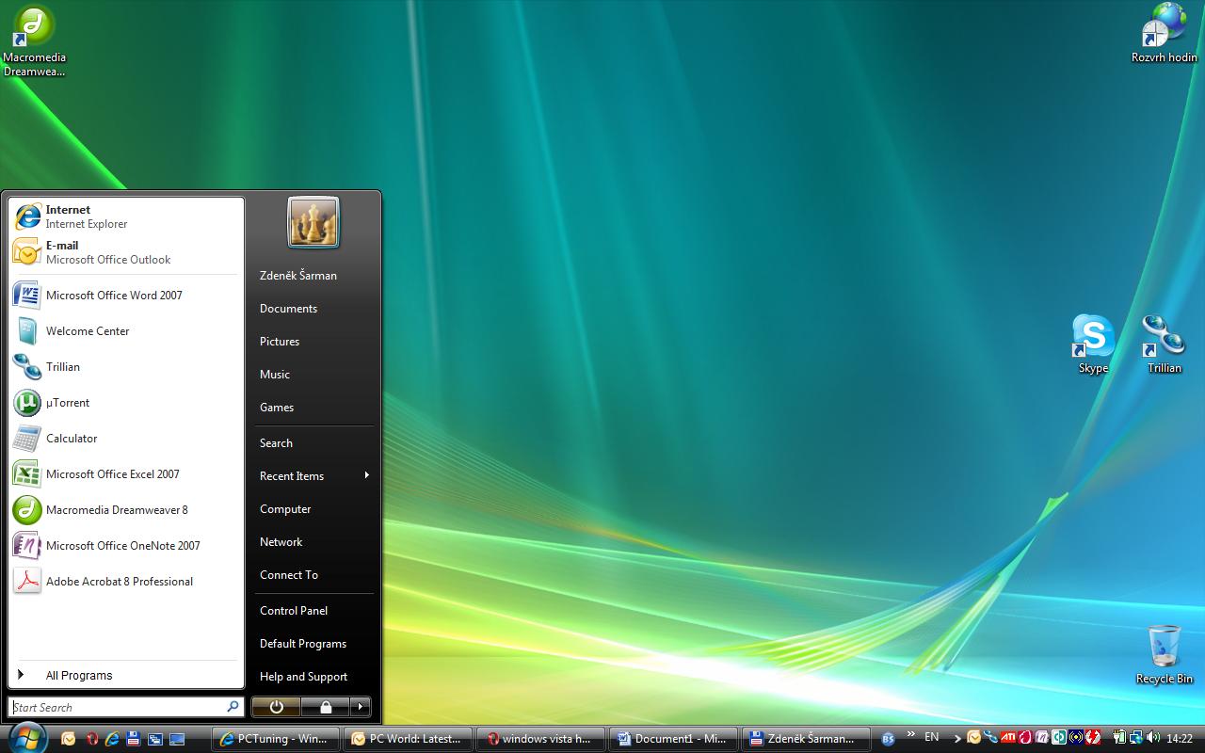Click the chess user account picture
The height and width of the screenshot is (753, 1205).
pyautogui.click(x=313, y=223)
